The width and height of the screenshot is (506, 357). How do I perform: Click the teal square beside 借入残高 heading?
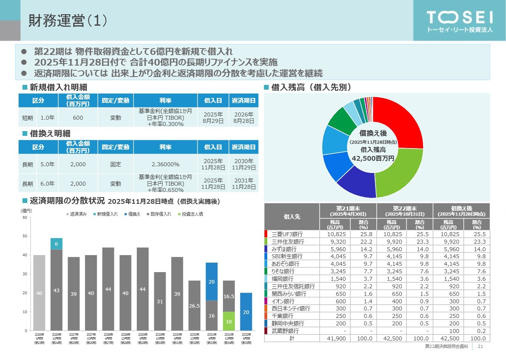pos(266,87)
